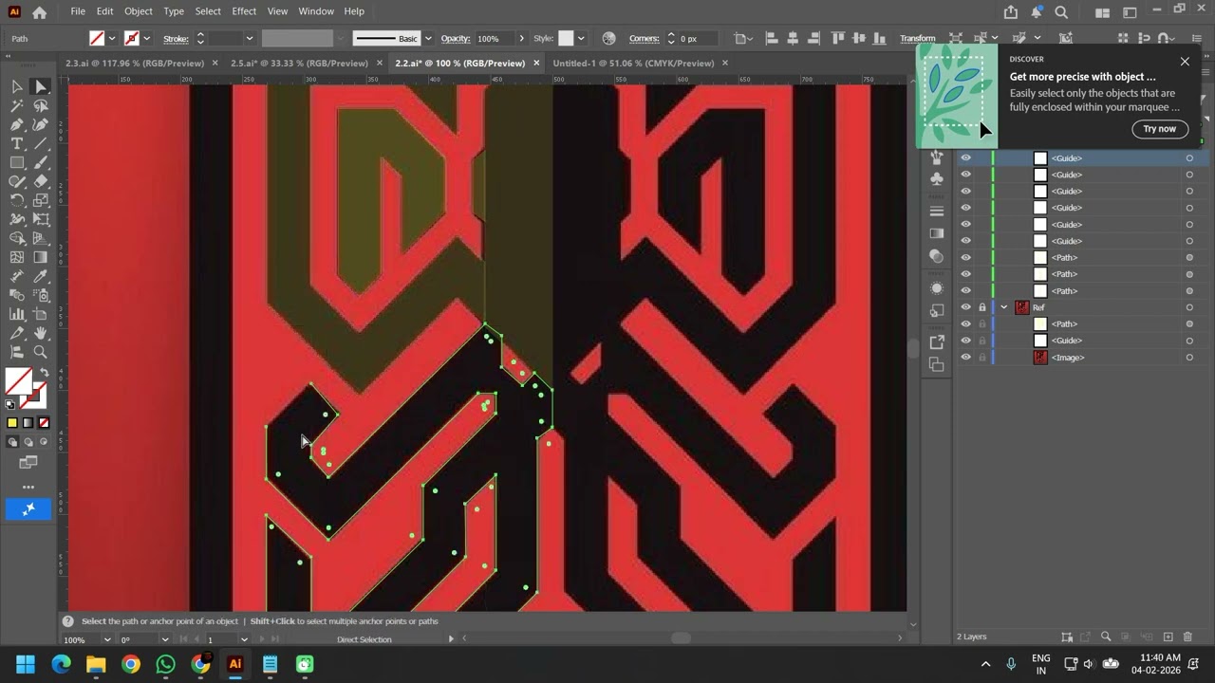Close the Discover popup
1215x683 pixels.
[x=1185, y=62]
